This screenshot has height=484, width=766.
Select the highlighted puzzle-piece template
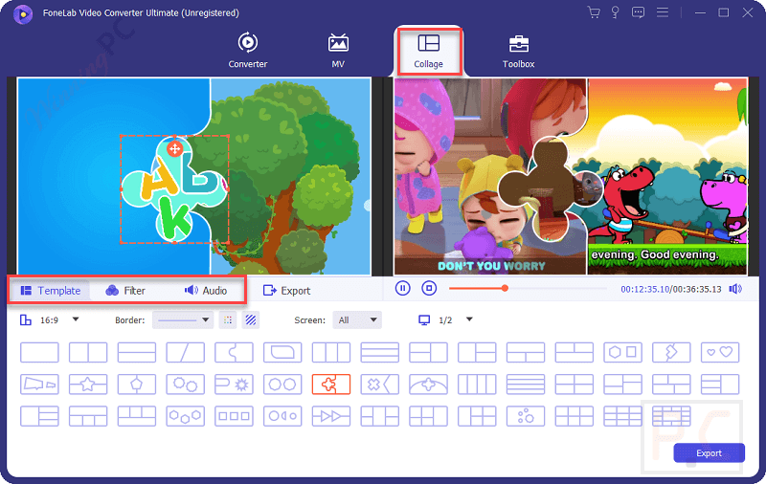331,385
